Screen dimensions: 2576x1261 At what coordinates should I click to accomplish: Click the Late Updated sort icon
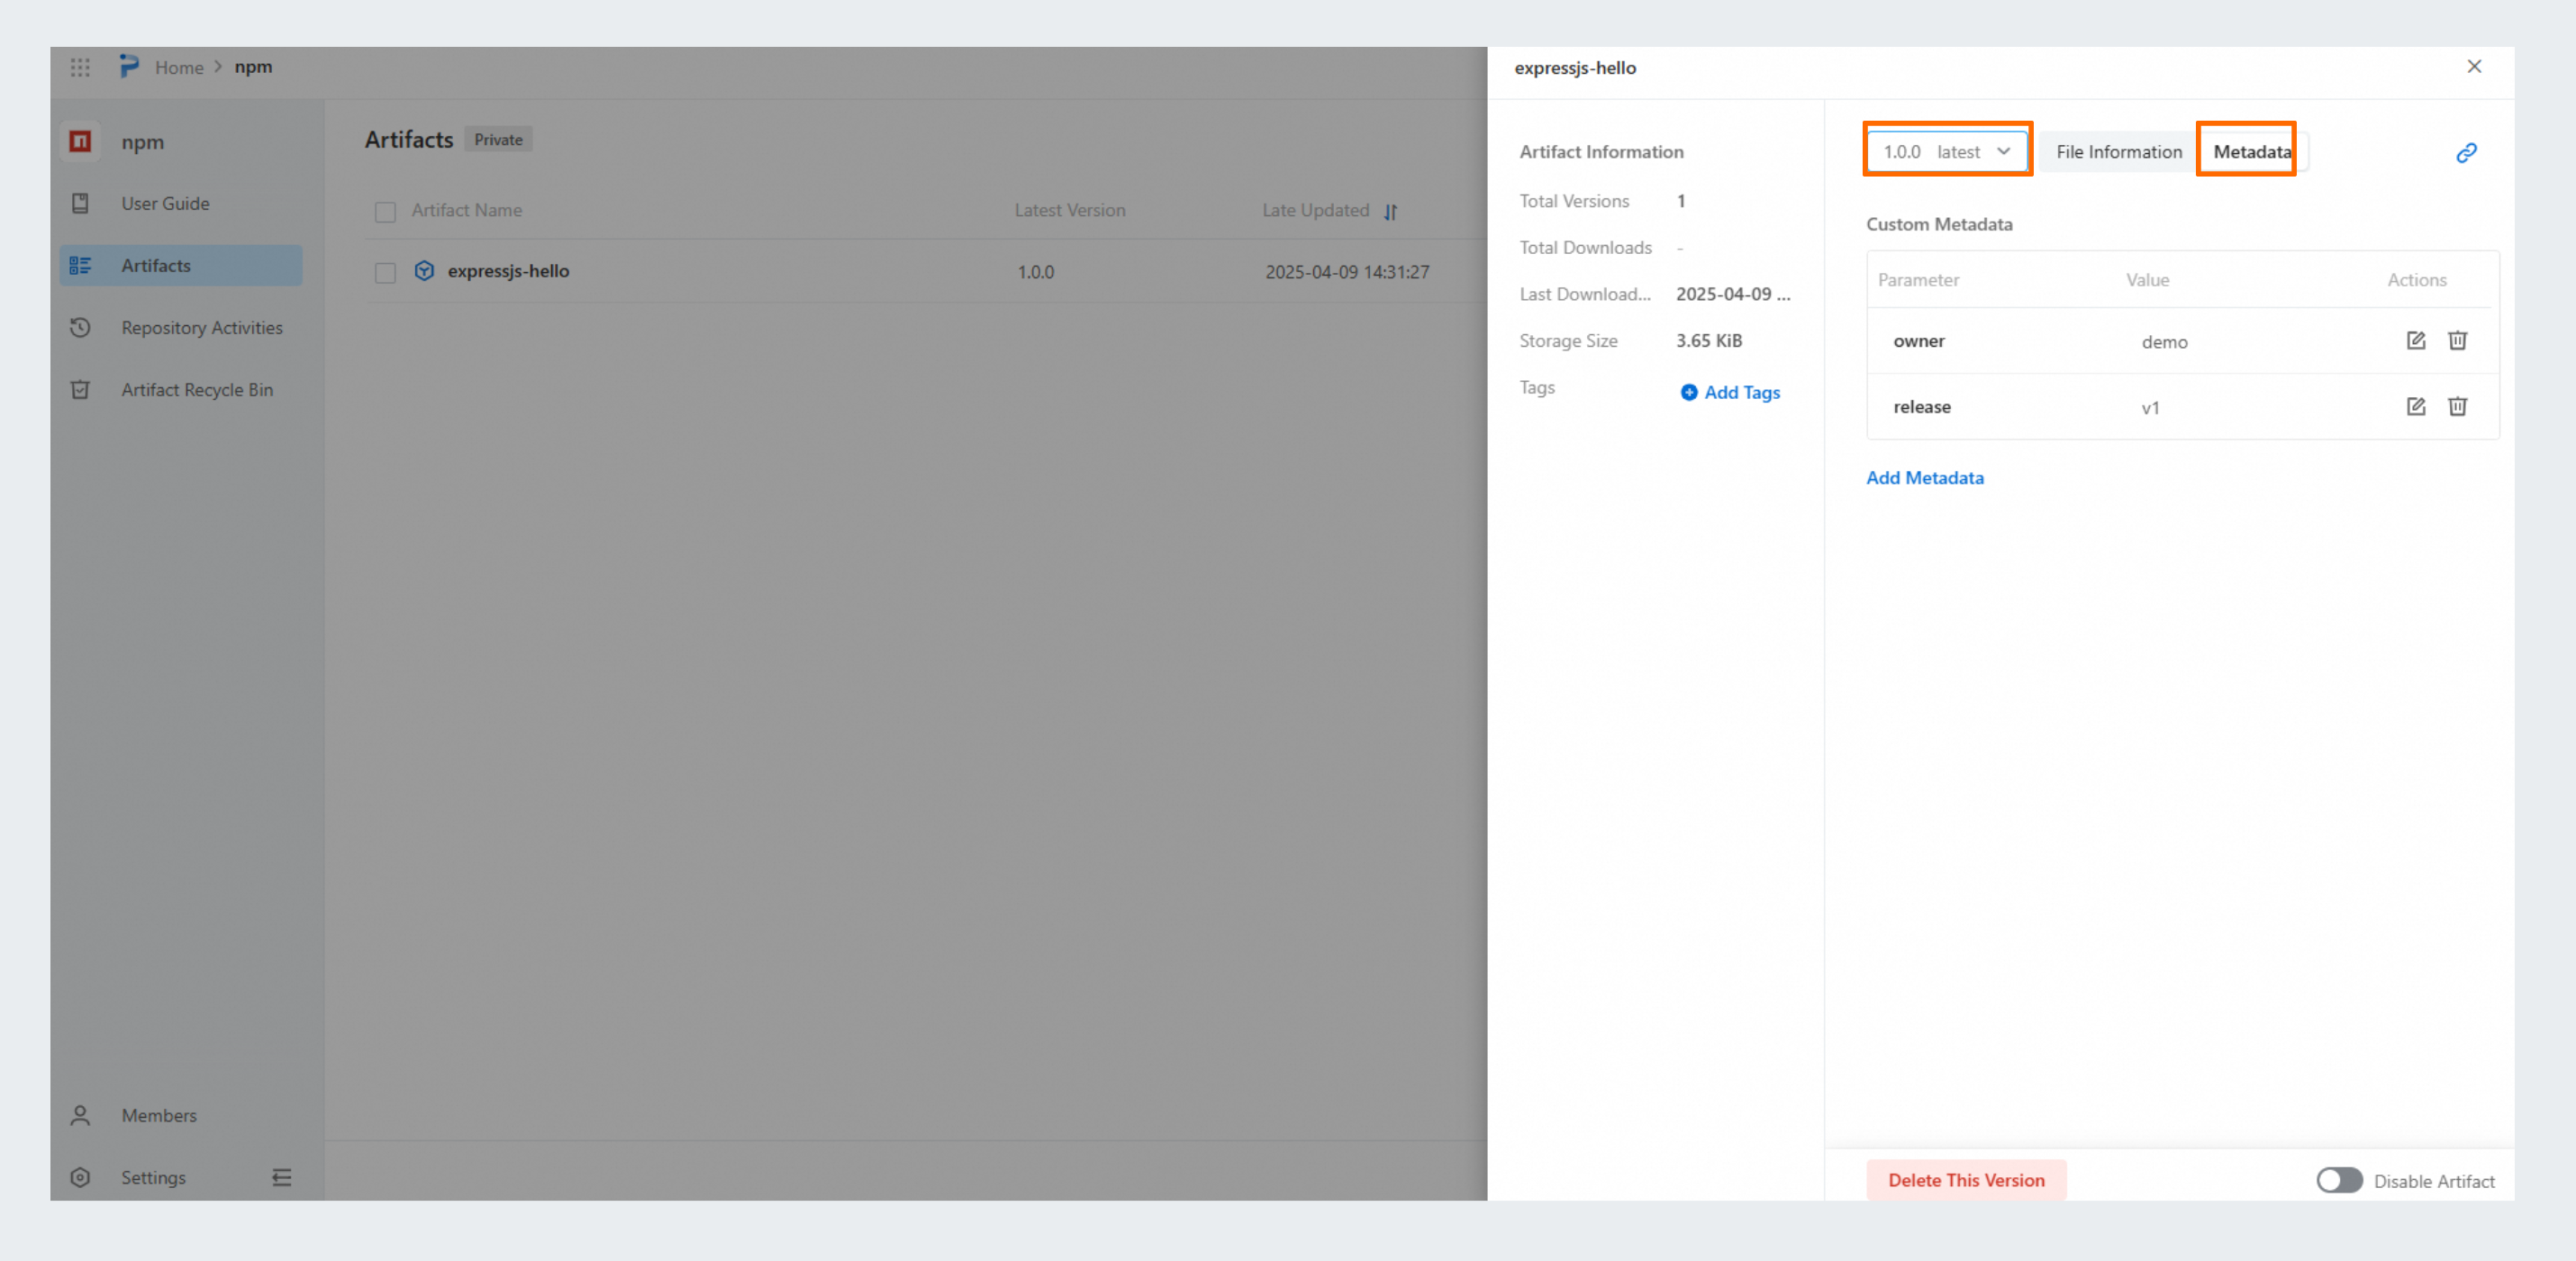click(x=1391, y=212)
